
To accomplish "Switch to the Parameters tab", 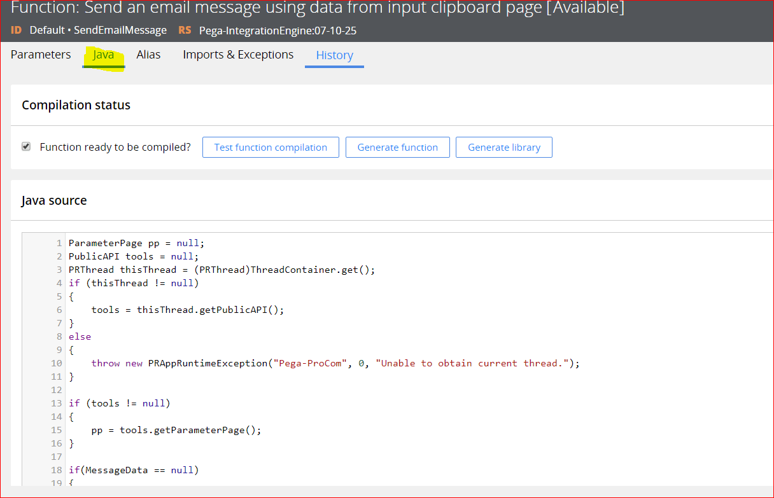I will pos(40,55).
